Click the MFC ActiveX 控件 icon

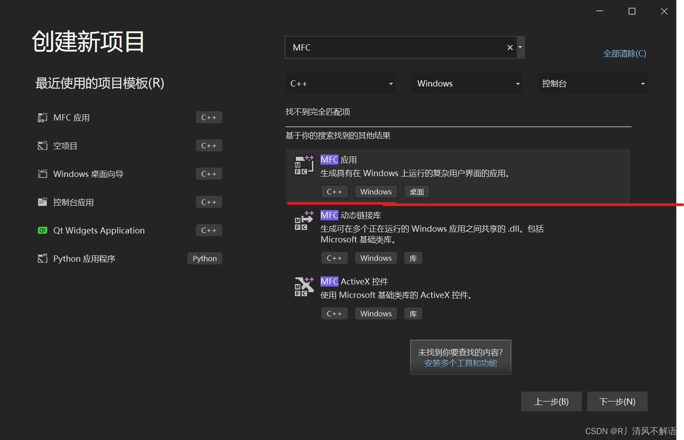(303, 287)
